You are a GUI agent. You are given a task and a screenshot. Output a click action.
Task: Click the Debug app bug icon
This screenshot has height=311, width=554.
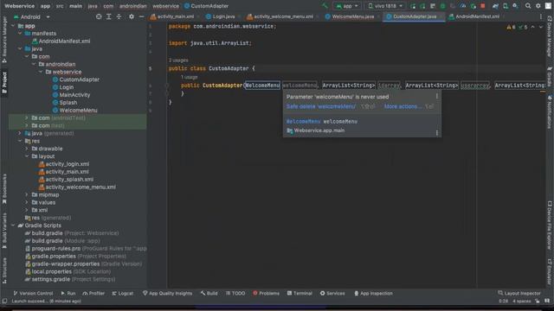point(442,6)
